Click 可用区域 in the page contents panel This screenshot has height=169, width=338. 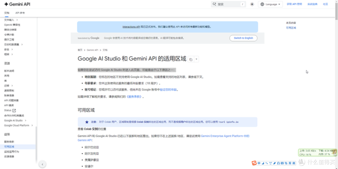tap(291, 28)
